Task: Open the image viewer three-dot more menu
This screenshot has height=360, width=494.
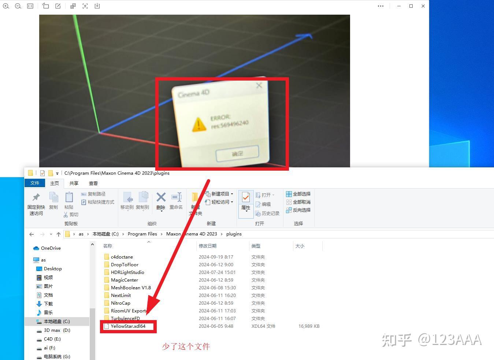Action: click(381, 6)
